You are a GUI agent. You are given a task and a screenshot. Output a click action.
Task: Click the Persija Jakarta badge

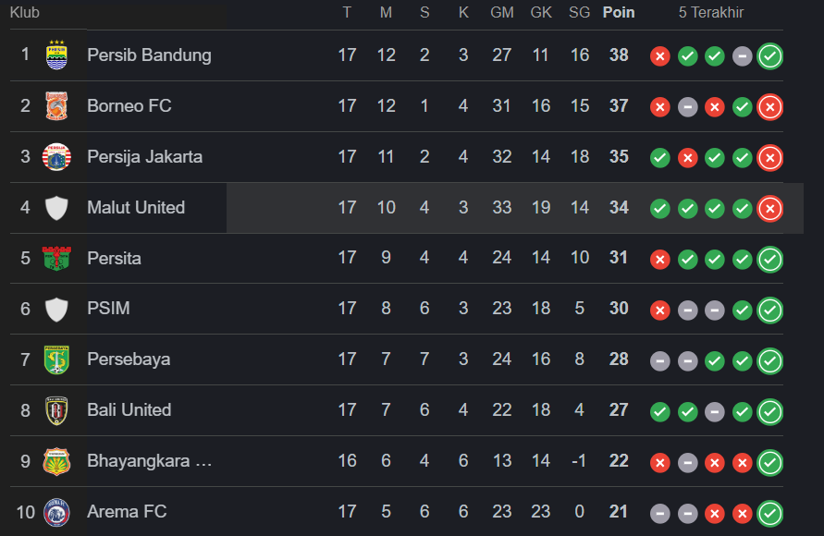tap(55, 157)
